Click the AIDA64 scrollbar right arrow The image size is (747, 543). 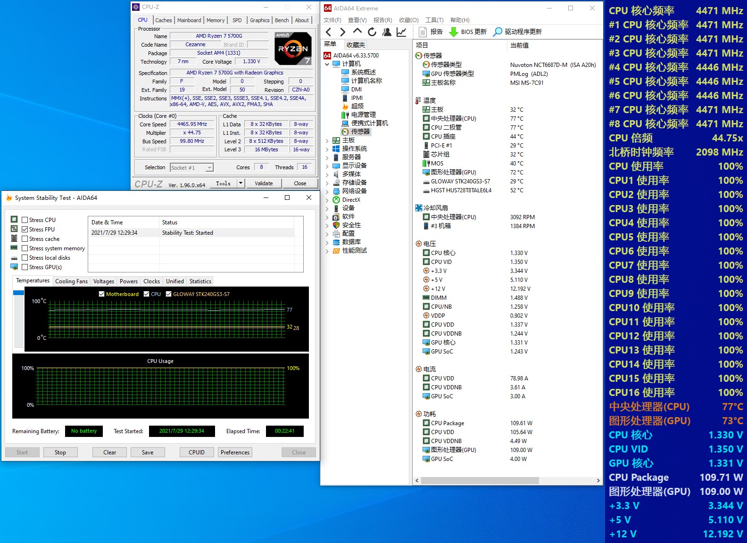click(x=598, y=480)
